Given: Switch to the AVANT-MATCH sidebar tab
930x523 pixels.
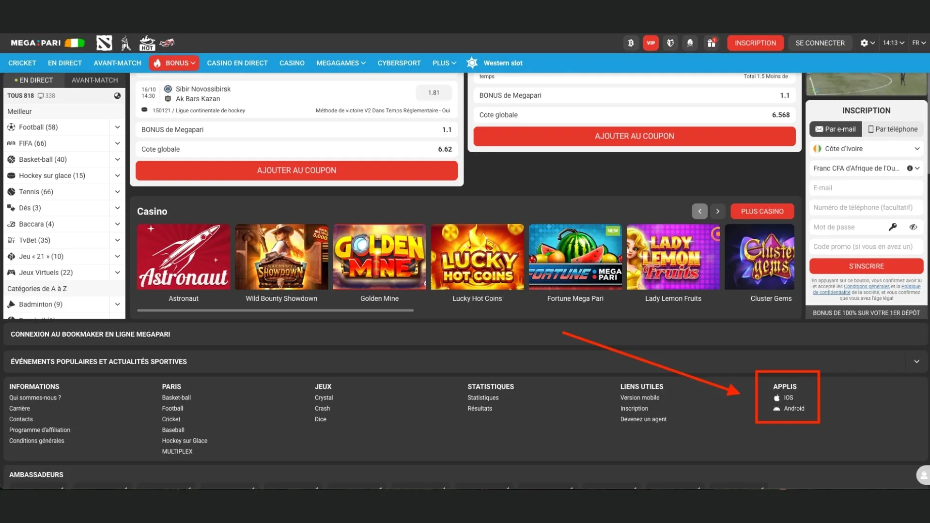Looking at the screenshot, I should coord(94,80).
